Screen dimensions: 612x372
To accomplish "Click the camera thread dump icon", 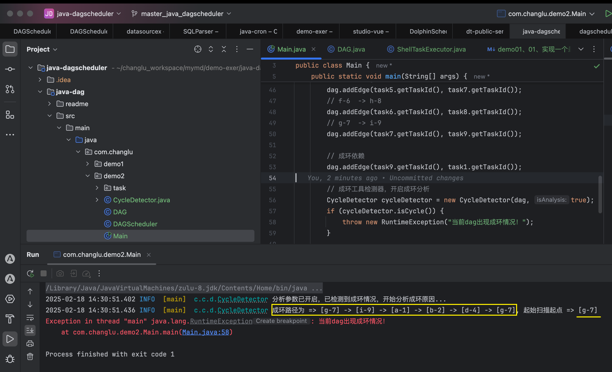I will 60,273.
